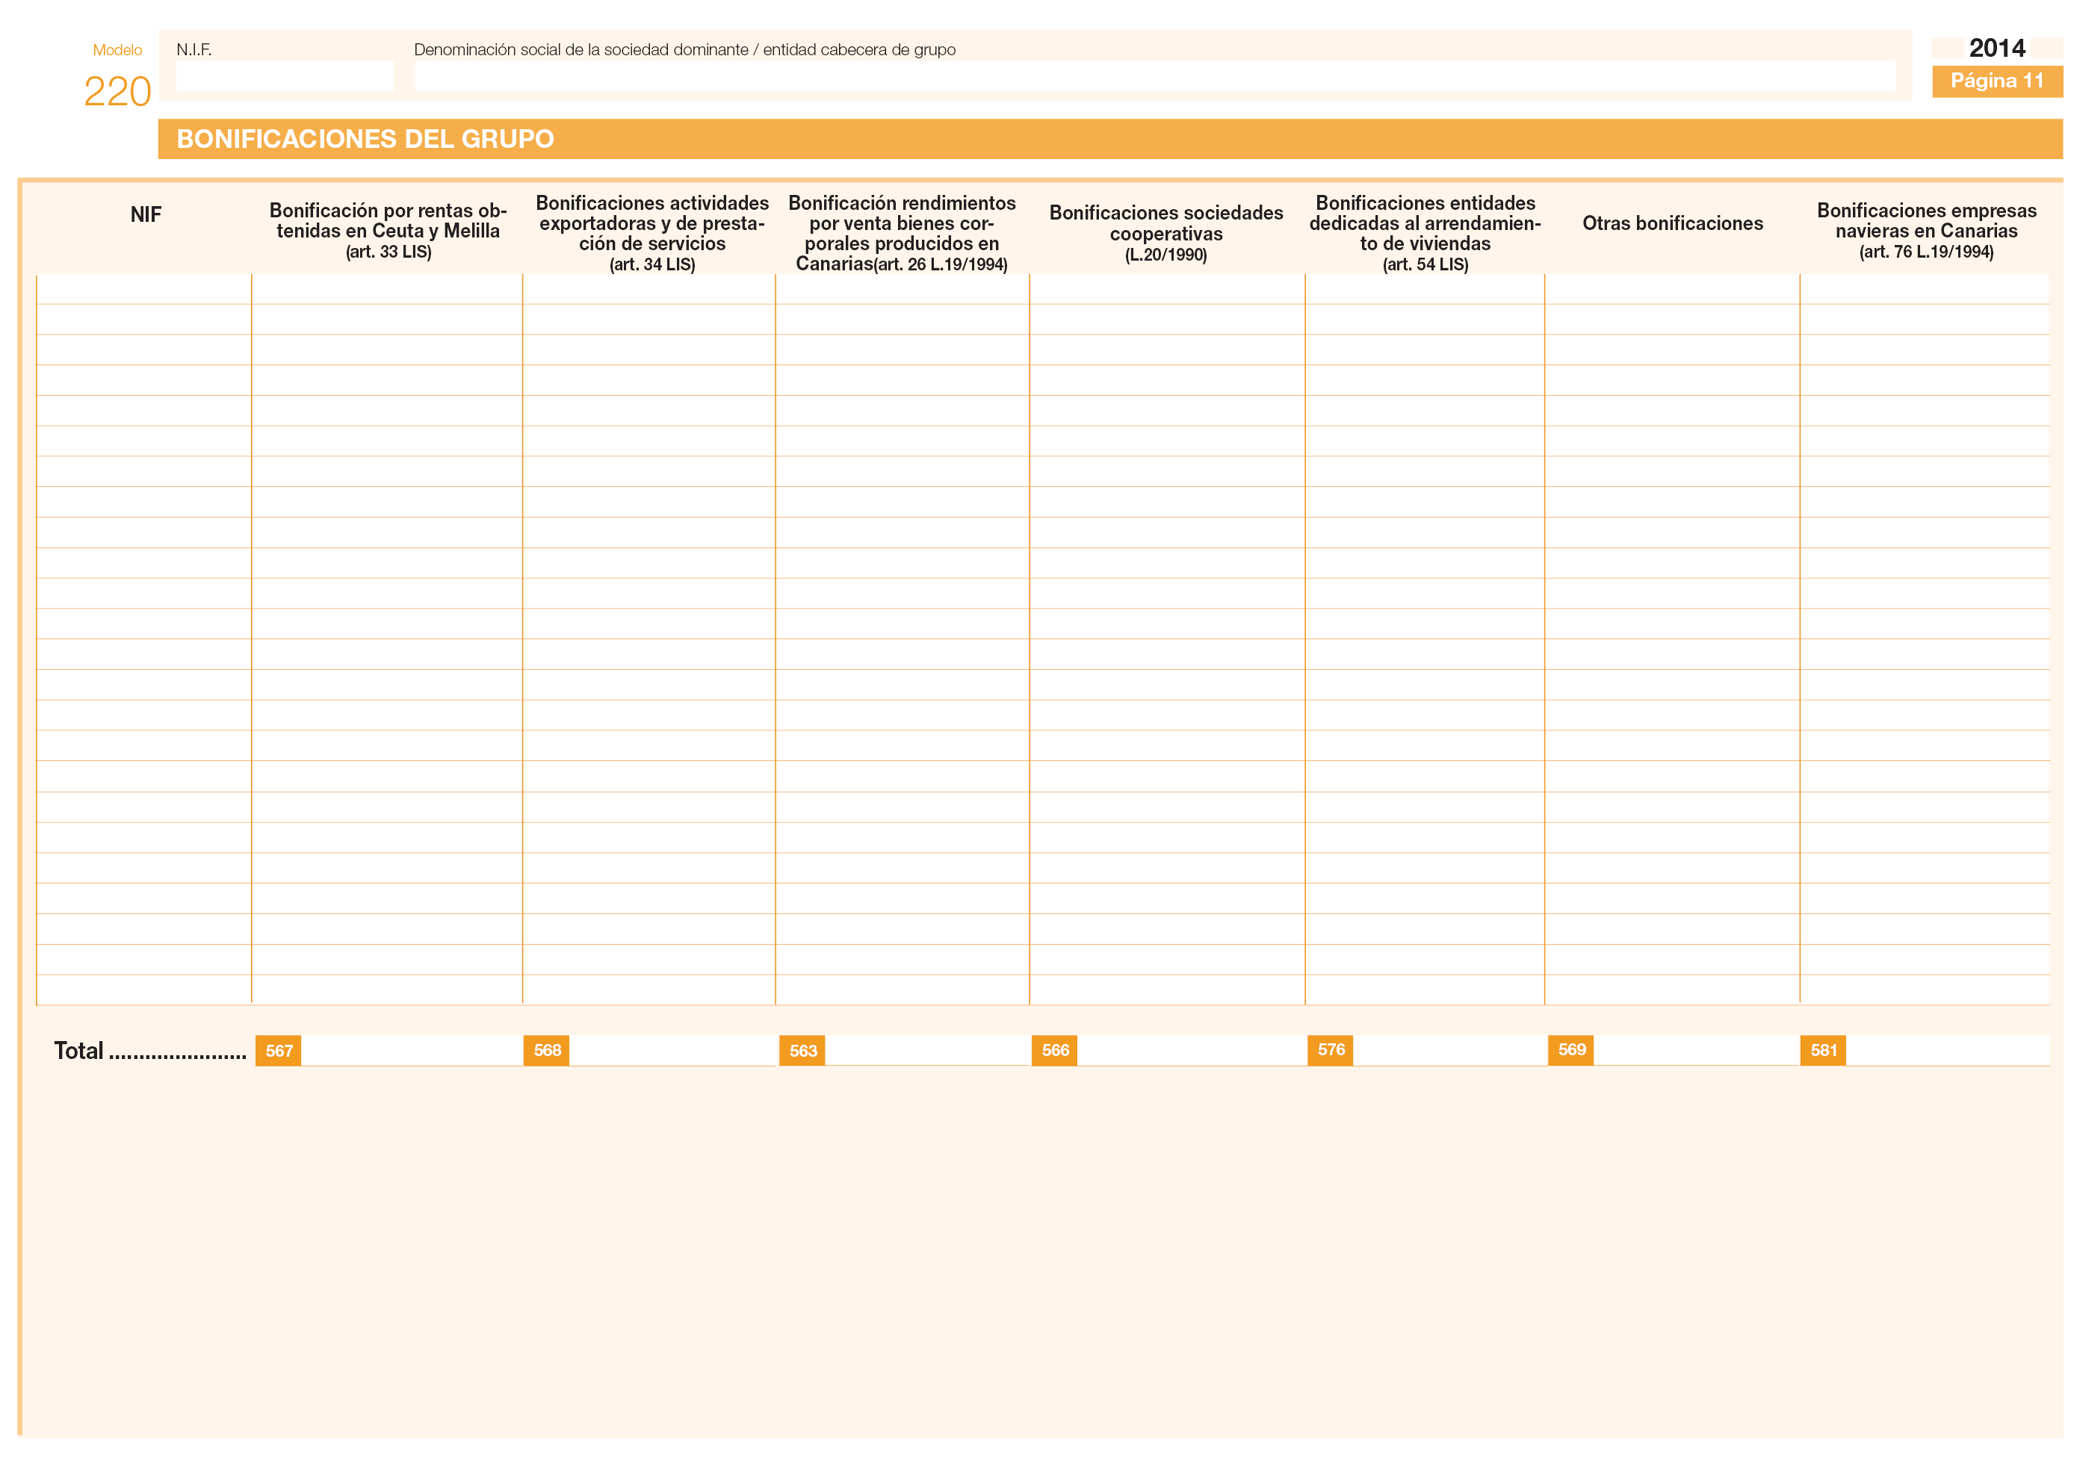Viewport: 2074px width, 1469px height.
Task: Click the total field labeled 581
Action: (x=1948, y=1050)
